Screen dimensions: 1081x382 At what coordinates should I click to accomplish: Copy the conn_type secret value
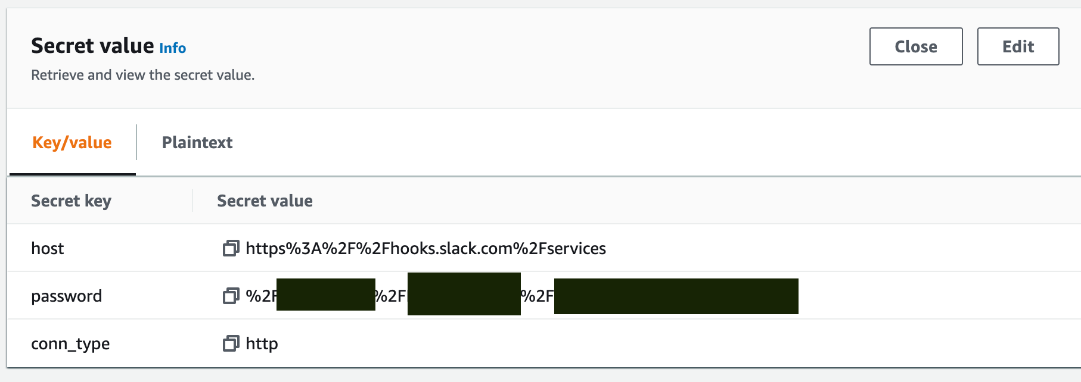click(x=231, y=343)
